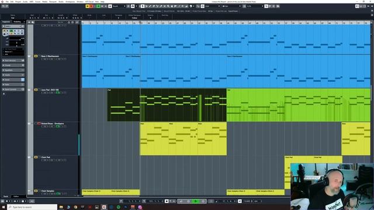Open the Bar grid type dropdown

click(x=231, y=6)
